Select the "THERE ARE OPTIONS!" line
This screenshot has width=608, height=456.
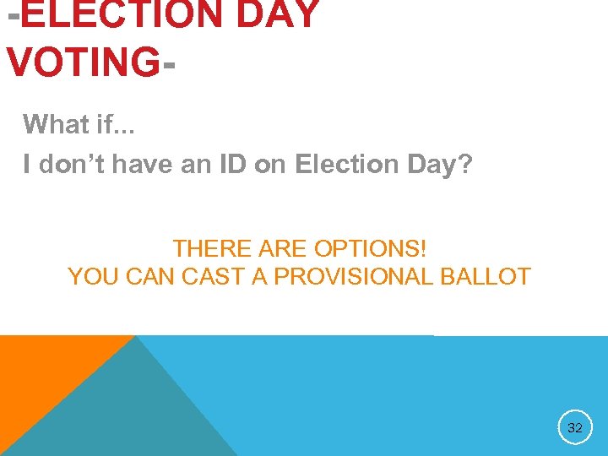(x=300, y=249)
